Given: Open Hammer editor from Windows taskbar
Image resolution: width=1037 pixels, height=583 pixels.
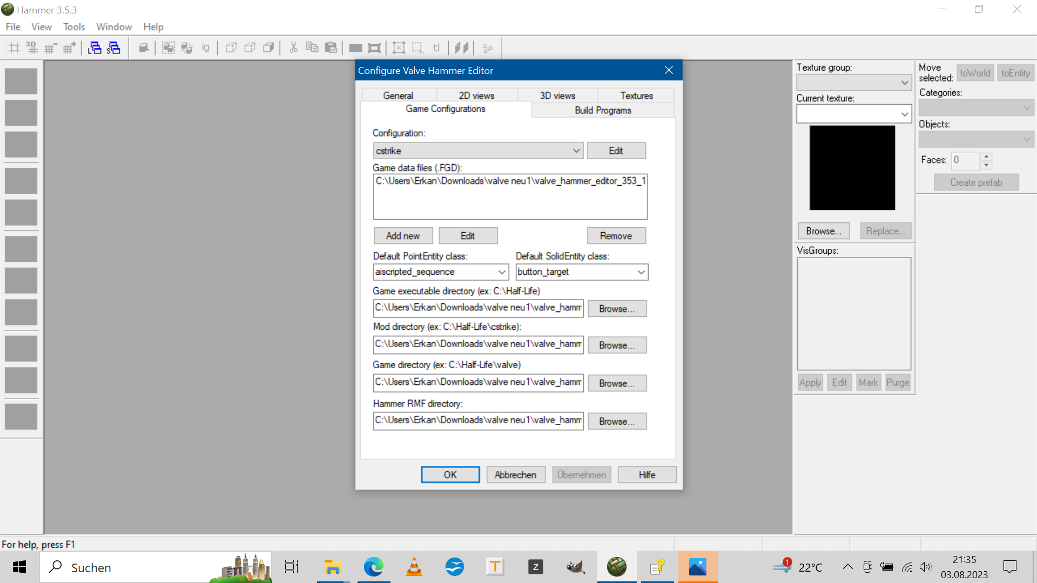Looking at the screenshot, I should (616, 567).
